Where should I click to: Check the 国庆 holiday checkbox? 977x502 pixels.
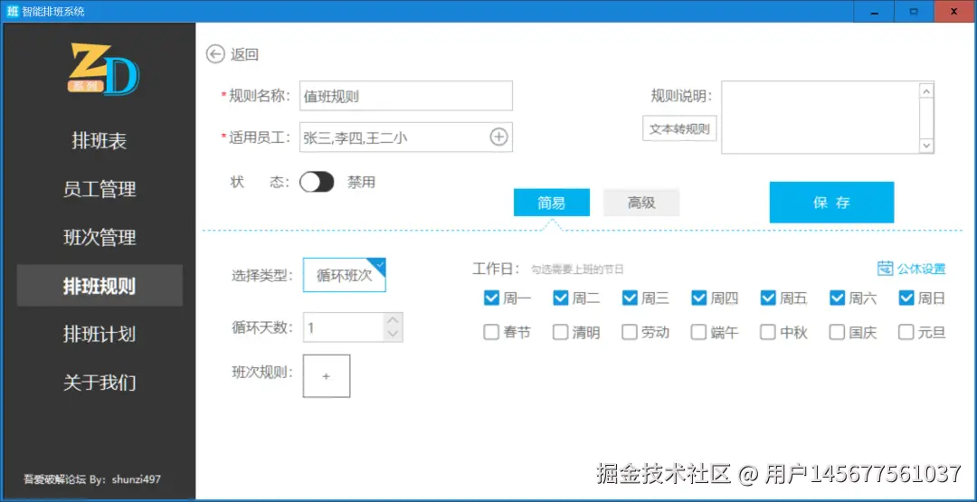click(837, 333)
